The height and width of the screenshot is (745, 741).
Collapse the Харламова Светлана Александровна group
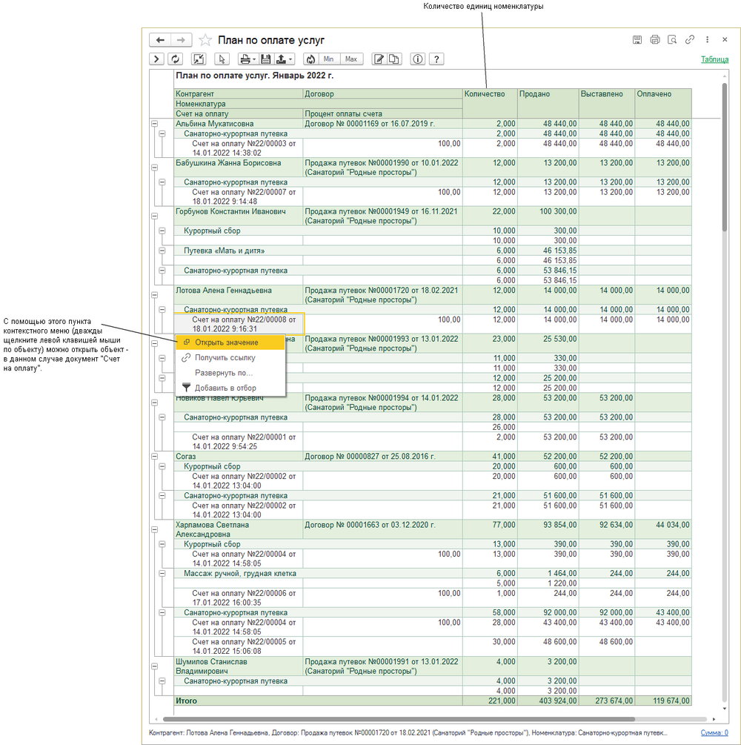click(154, 529)
